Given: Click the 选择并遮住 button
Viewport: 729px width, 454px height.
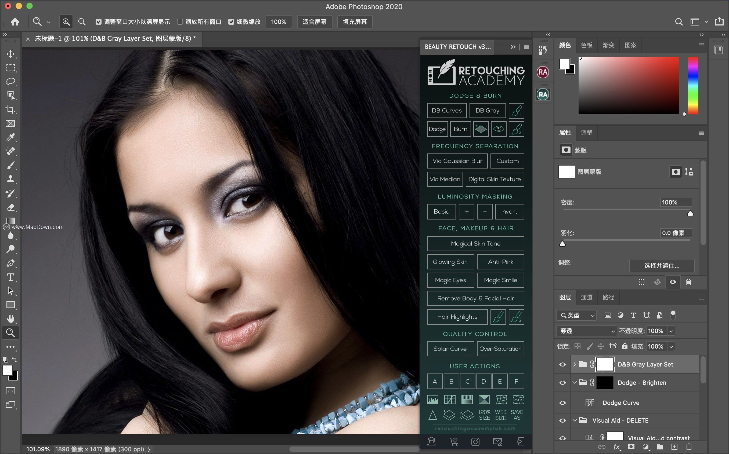Looking at the screenshot, I should coord(661,265).
